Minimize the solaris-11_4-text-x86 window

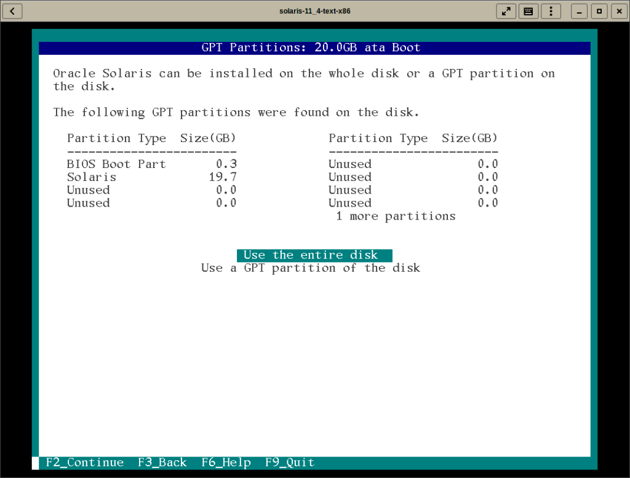pos(579,11)
